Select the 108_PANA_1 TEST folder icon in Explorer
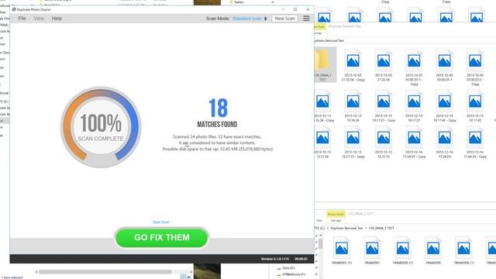Viewport: 496px width, 279px height. (322, 64)
